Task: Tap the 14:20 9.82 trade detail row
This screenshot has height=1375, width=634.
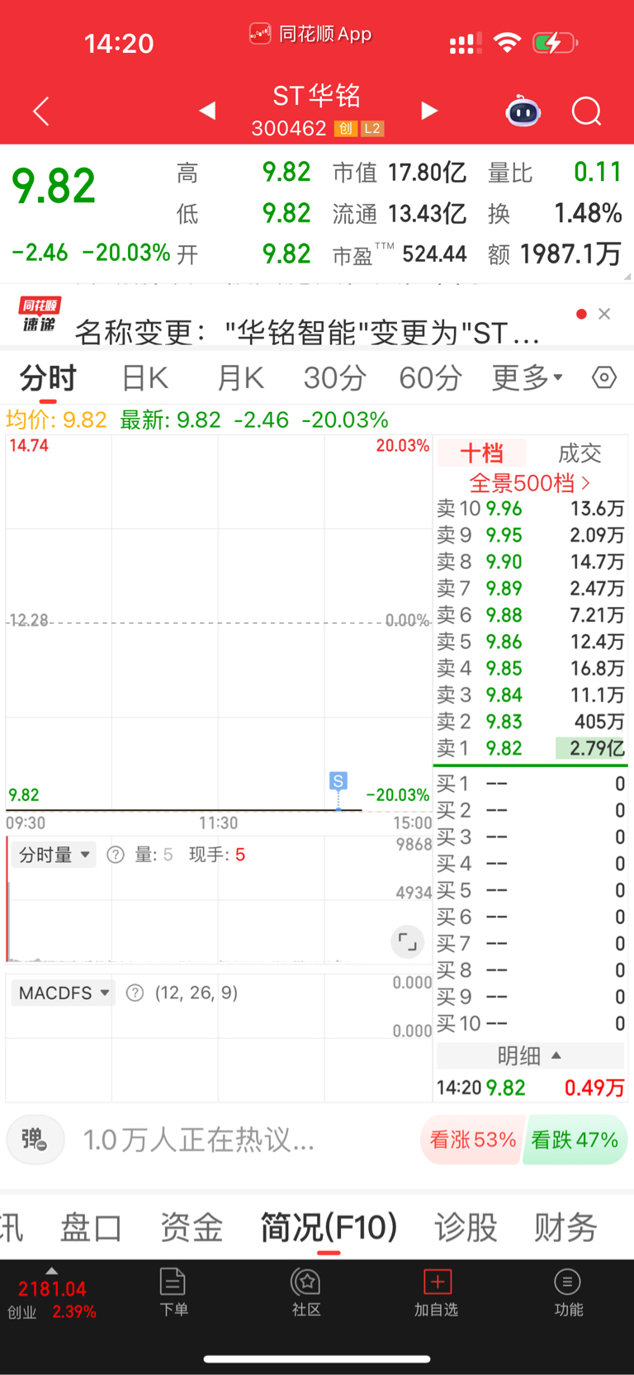Action: pyautogui.click(x=530, y=1088)
